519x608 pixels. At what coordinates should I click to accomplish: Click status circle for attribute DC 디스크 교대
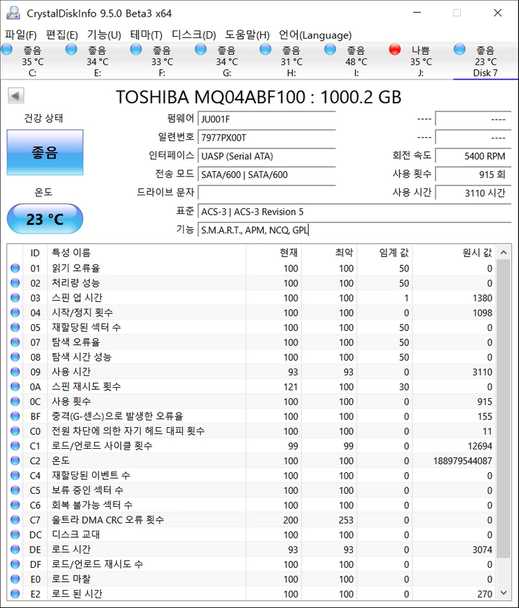click(x=15, y=535)
